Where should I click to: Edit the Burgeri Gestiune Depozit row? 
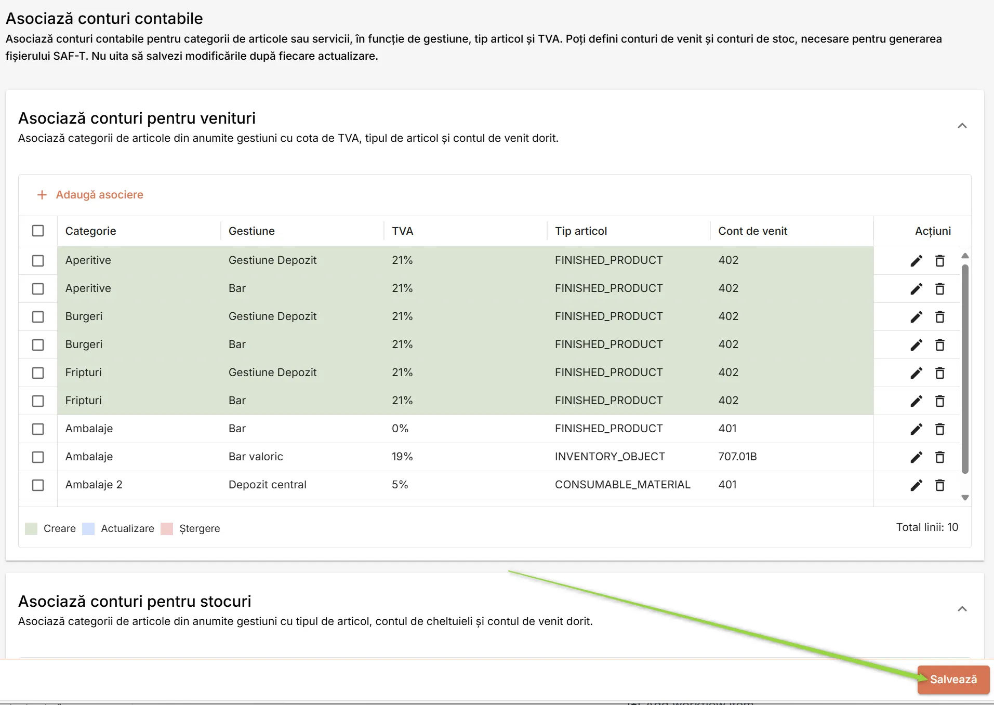pyautogui.click(x=916, y=317)
